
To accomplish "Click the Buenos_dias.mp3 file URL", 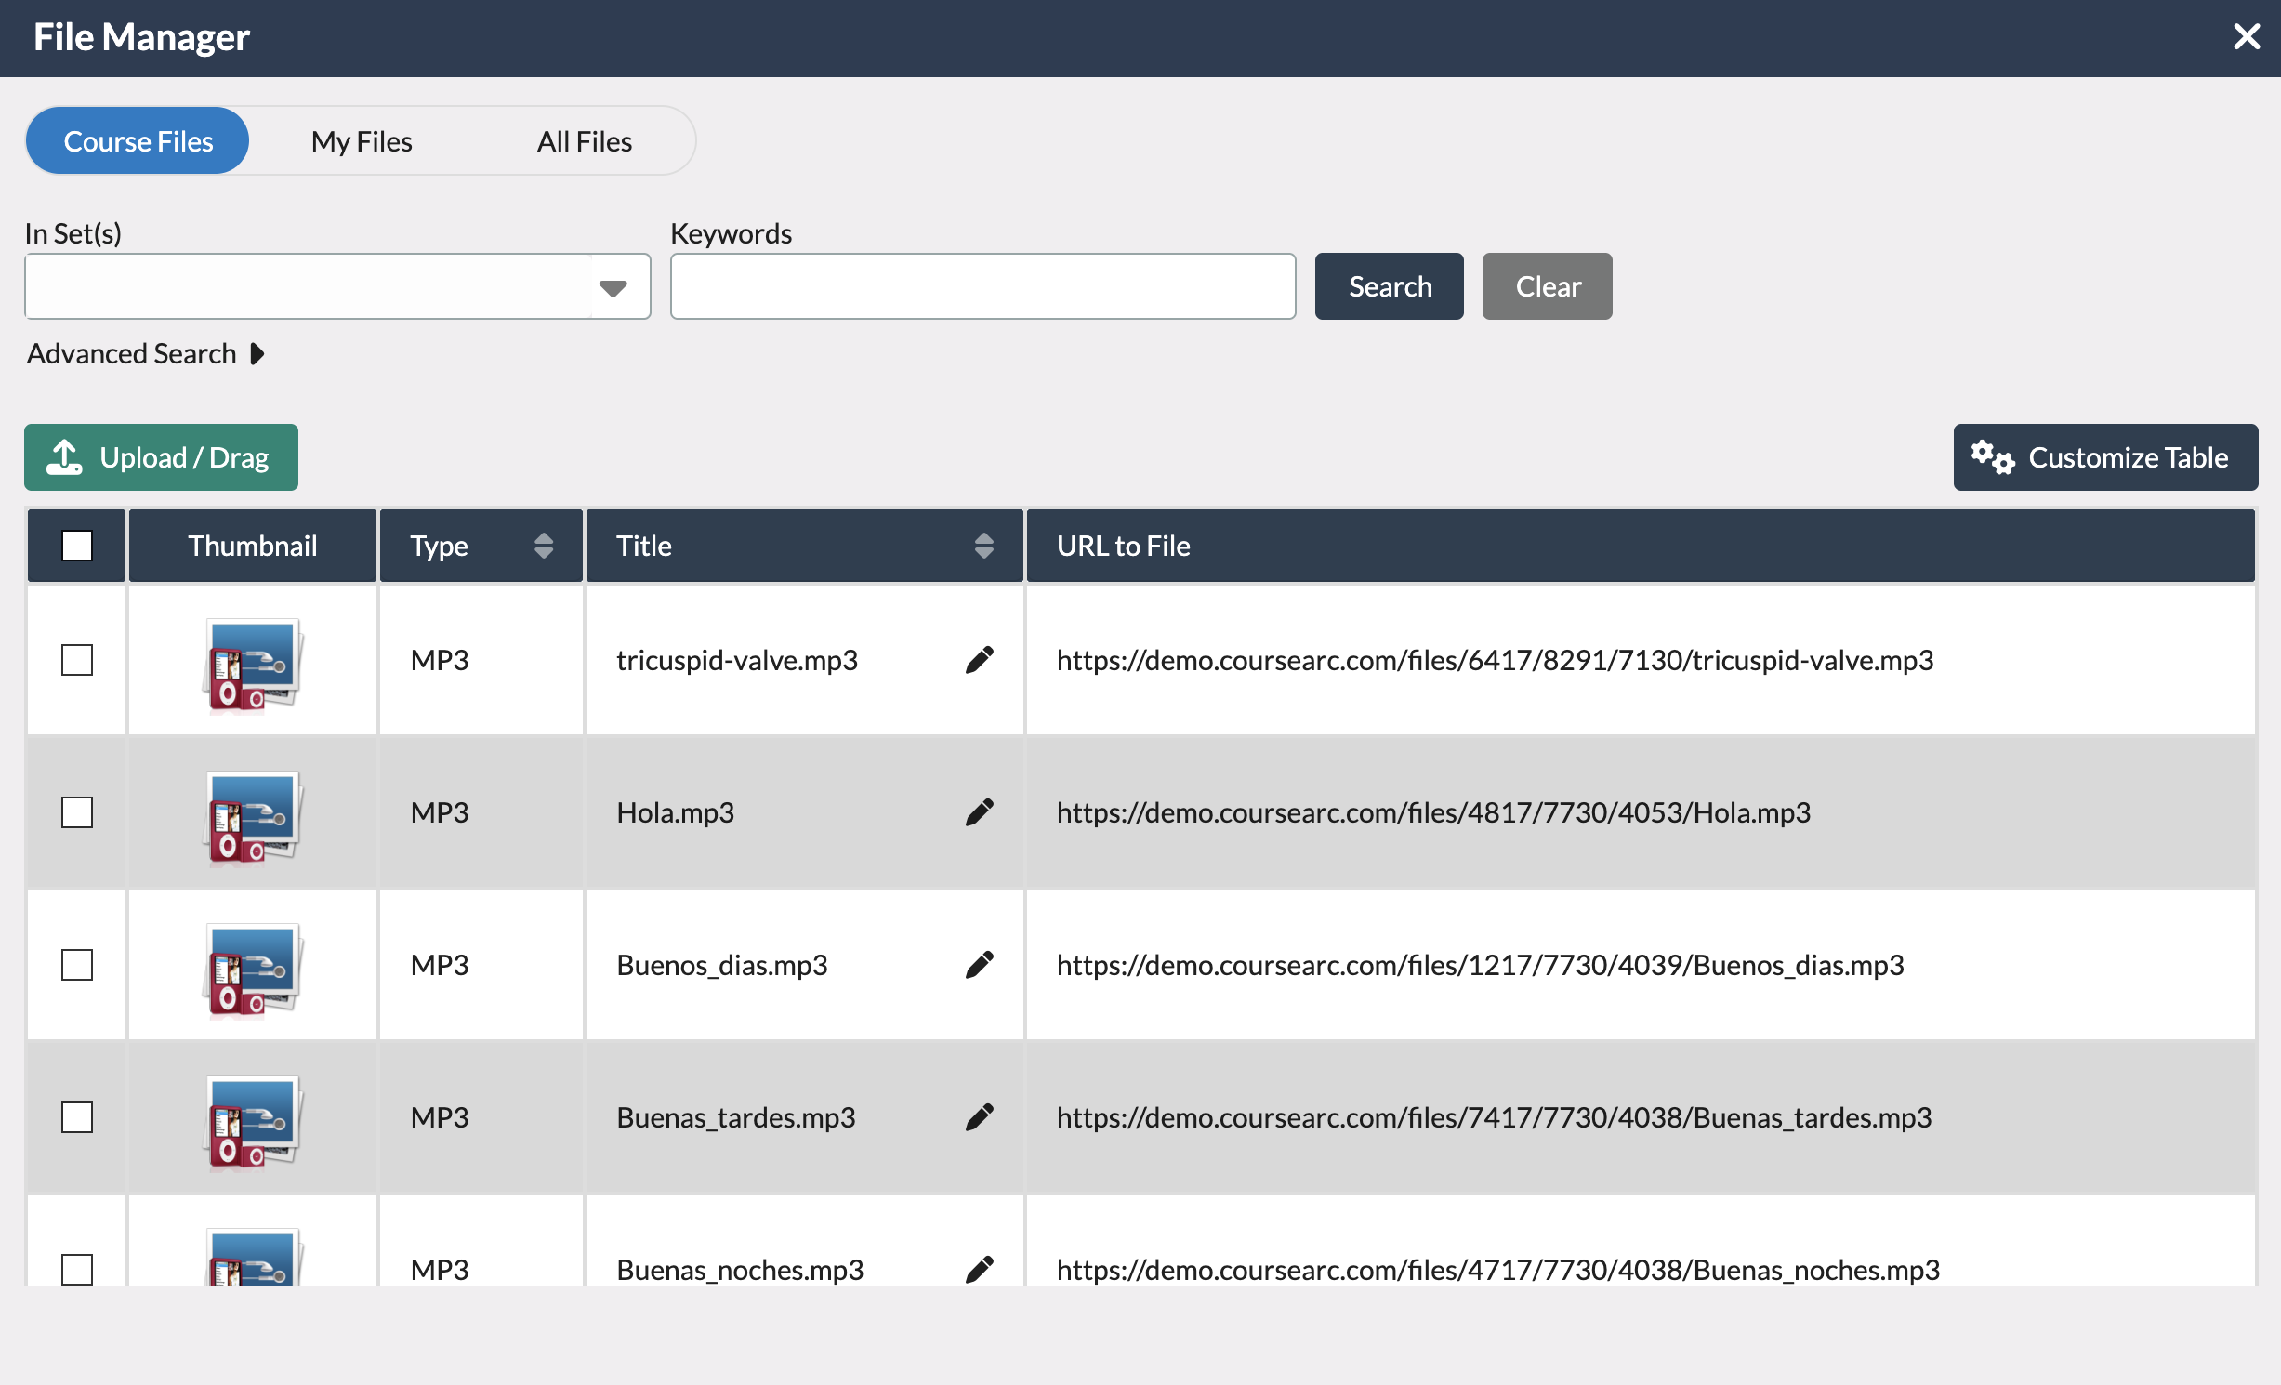I will pos(1480,965).
